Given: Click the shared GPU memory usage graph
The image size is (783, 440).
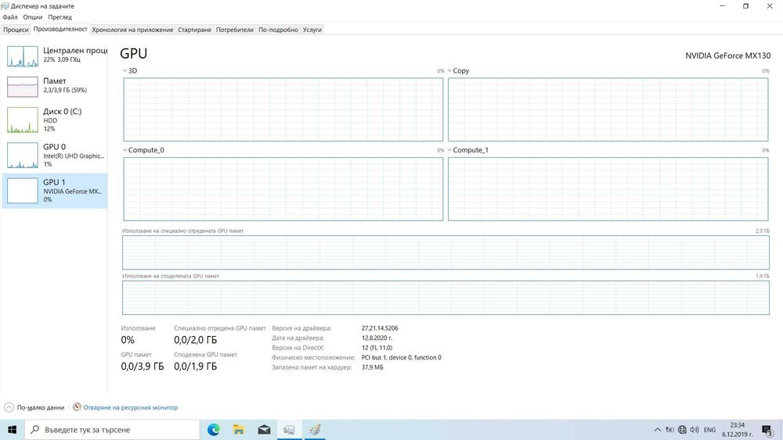Looking at the screenshot, I should click(446, 298).
